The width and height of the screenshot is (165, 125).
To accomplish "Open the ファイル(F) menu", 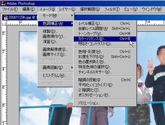I will [10, 9].
